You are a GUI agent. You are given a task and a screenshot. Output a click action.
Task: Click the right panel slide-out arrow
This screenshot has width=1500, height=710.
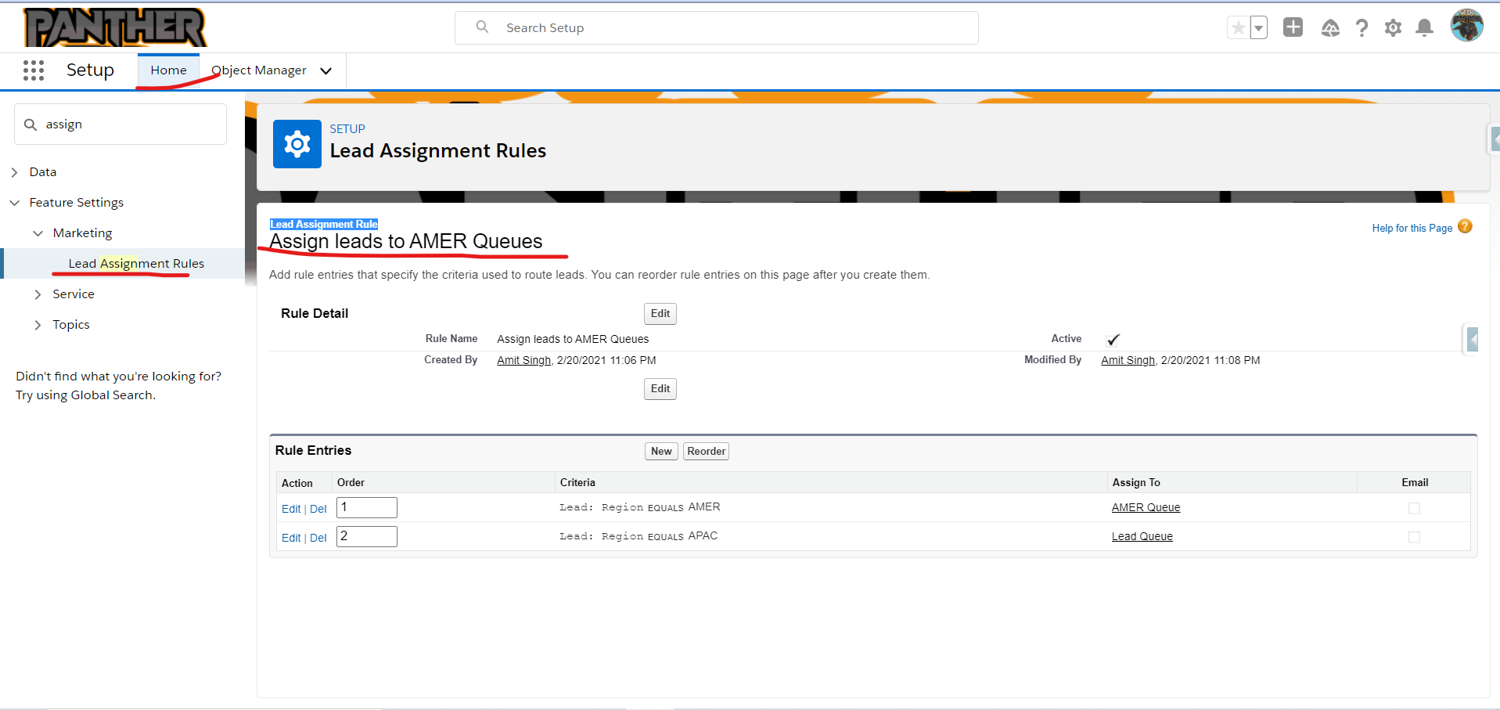coord(1474,340)
